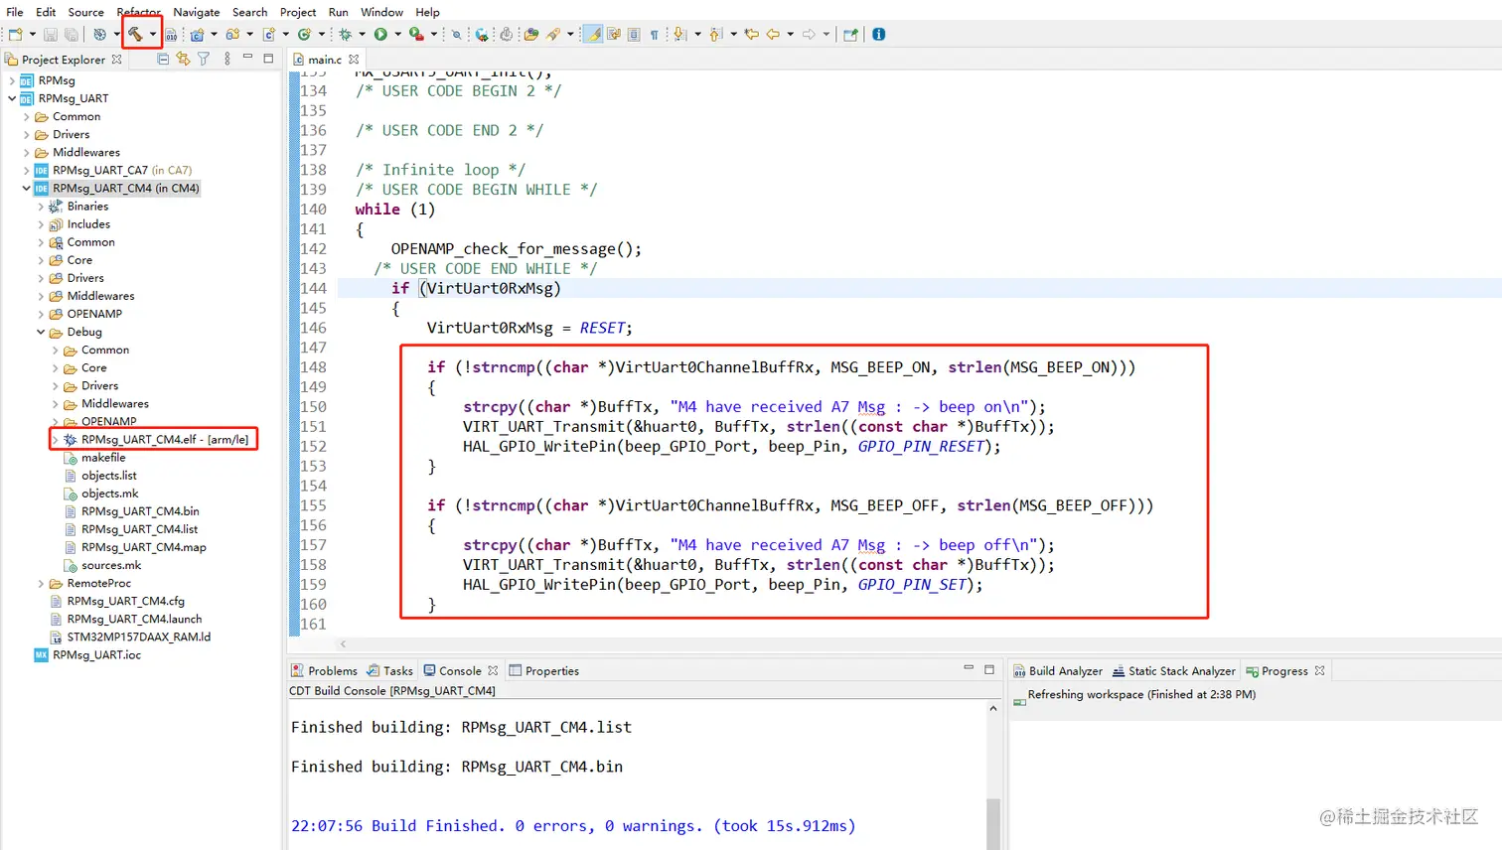This screenshot has height=850, width=1502.
Task: Open the Source menu
Action: pos(85,12)
